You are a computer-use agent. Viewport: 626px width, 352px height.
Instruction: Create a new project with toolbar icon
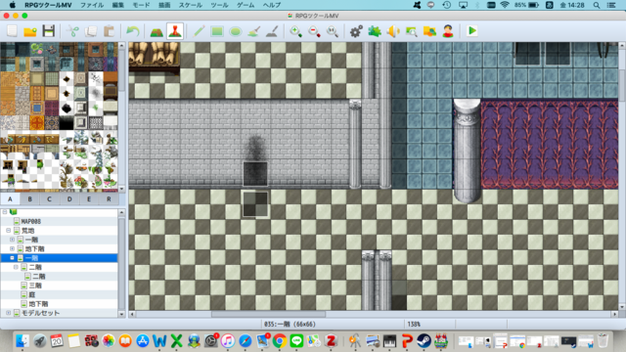click(x=12, y=31)
